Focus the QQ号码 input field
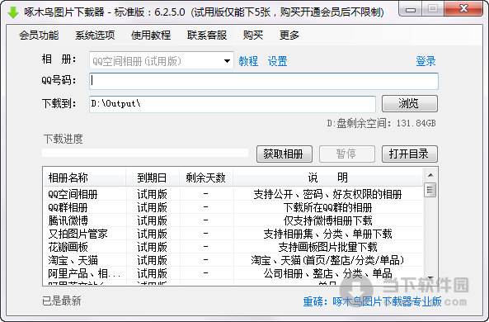This screenshot has height=322, width=489. [264, 81]
